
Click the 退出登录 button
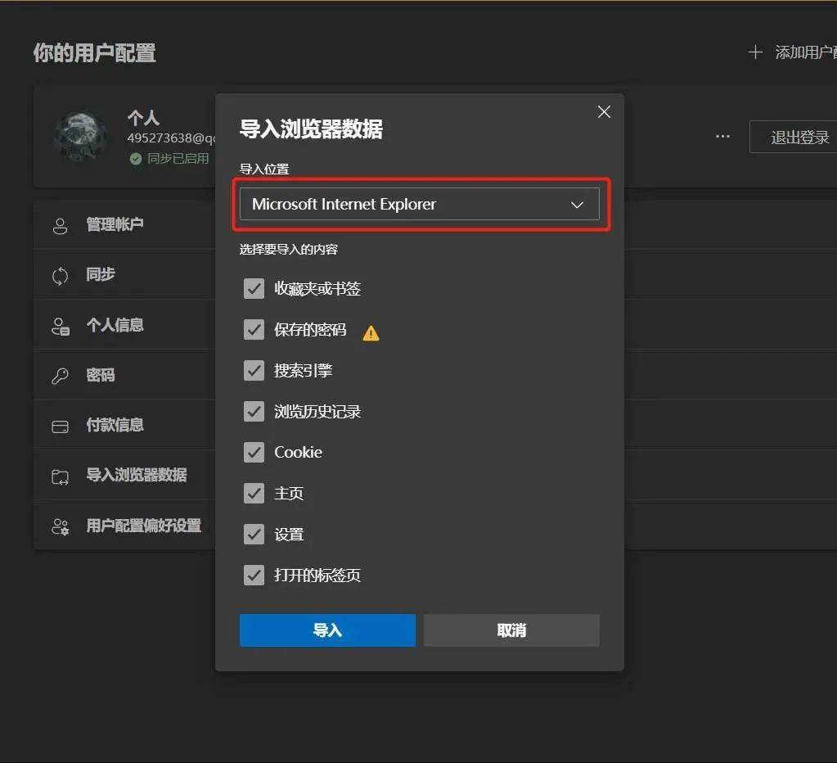[x=794, y=137]
